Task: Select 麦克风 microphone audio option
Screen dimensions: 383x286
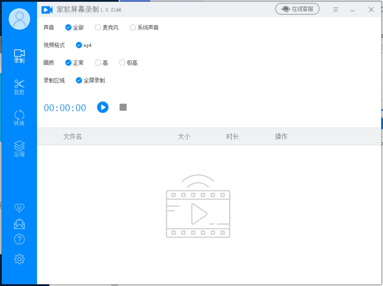Action: [x=98, y=28]
